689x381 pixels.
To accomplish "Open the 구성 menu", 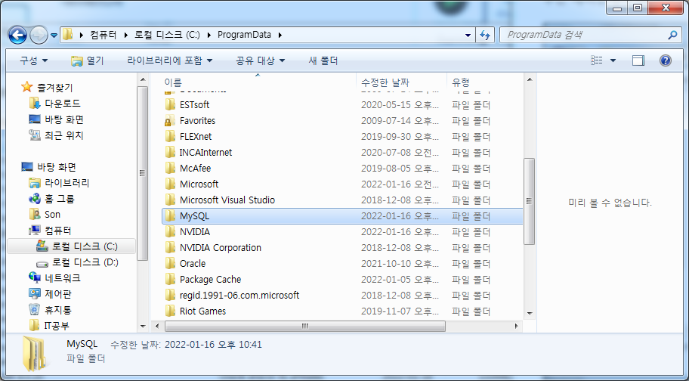I will pos(34,60).
